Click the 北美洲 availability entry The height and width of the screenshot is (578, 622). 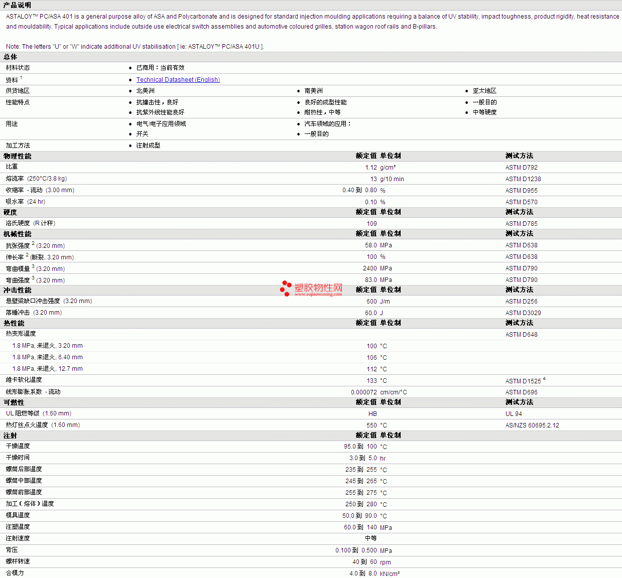(x=146, y=91)
